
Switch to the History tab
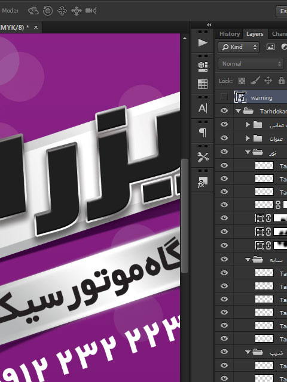pyautogui.click(x=230, y=33)
